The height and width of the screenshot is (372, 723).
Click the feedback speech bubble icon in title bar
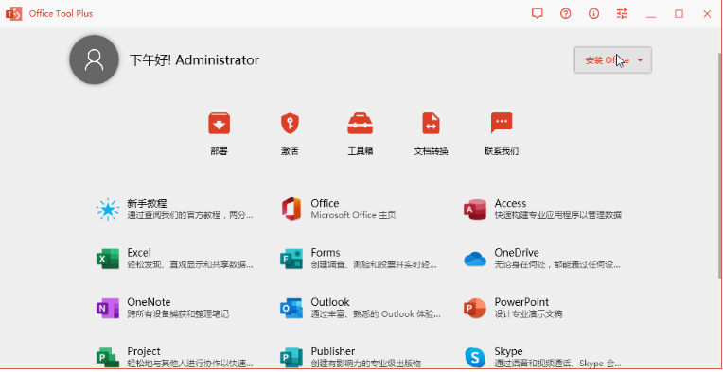click(x=537, y=14)
